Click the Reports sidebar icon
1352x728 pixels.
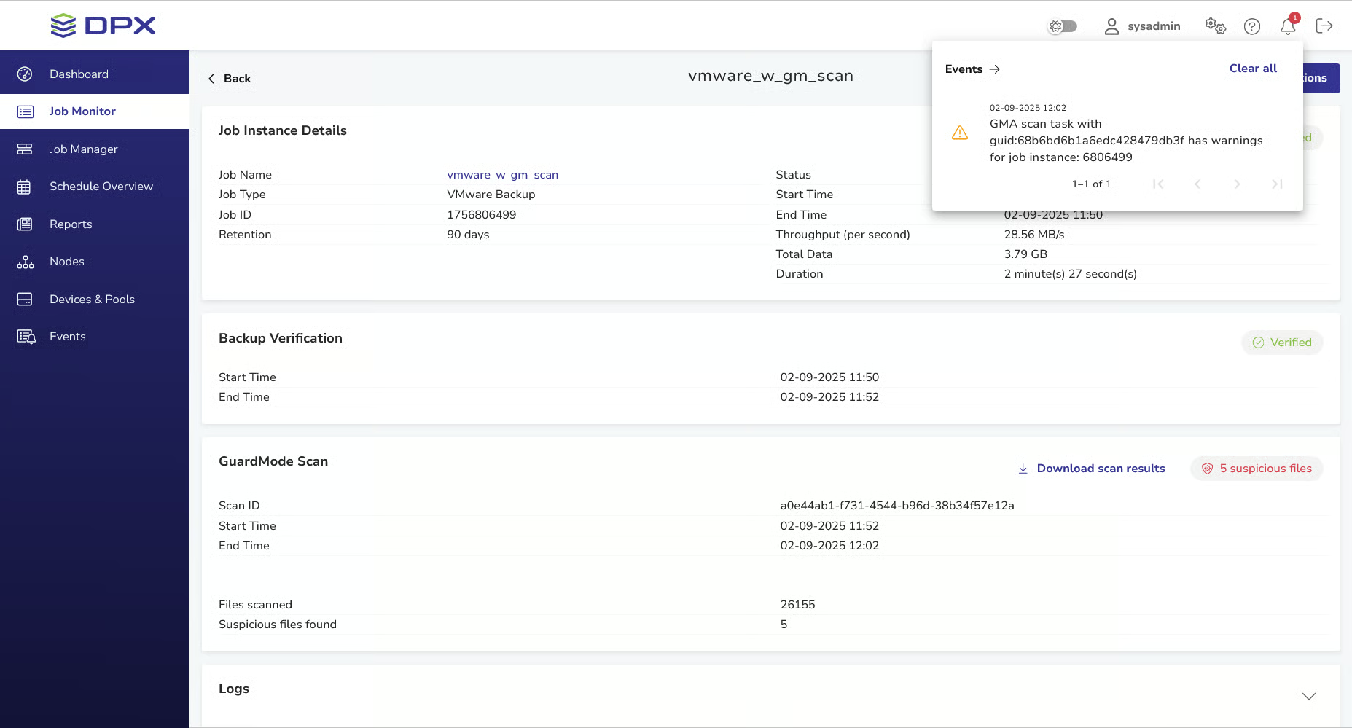pos(25,224)
